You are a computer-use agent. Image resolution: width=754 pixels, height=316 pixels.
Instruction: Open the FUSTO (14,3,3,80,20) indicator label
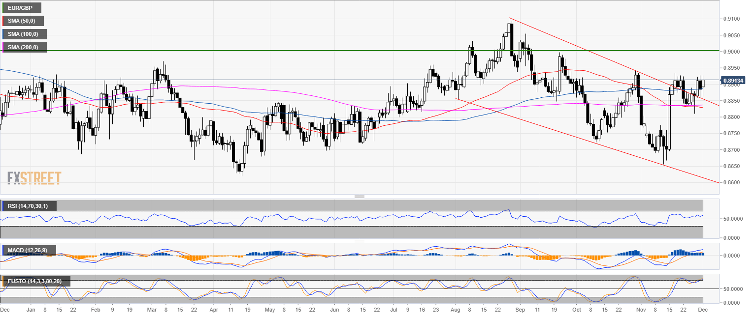[x=36, y=282]
